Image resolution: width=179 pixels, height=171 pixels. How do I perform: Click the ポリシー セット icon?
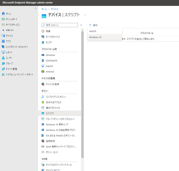click(x=43, y=152)
